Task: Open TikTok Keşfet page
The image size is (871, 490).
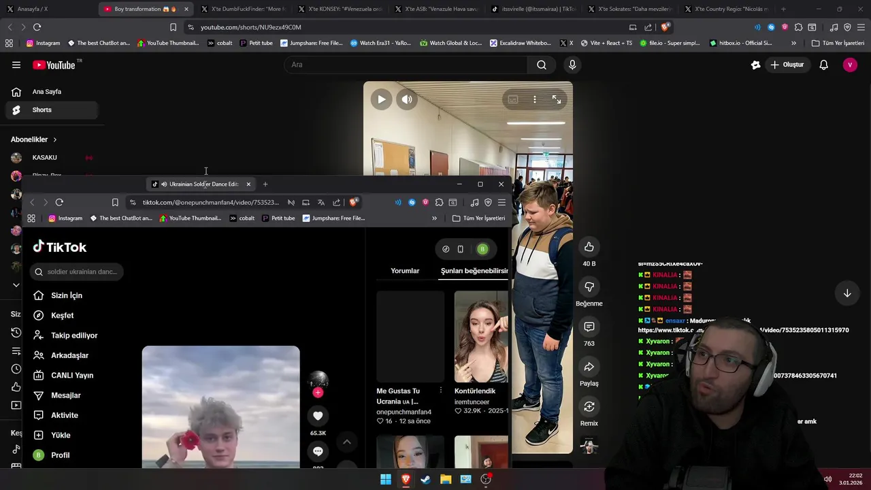Action: [62, 315]
